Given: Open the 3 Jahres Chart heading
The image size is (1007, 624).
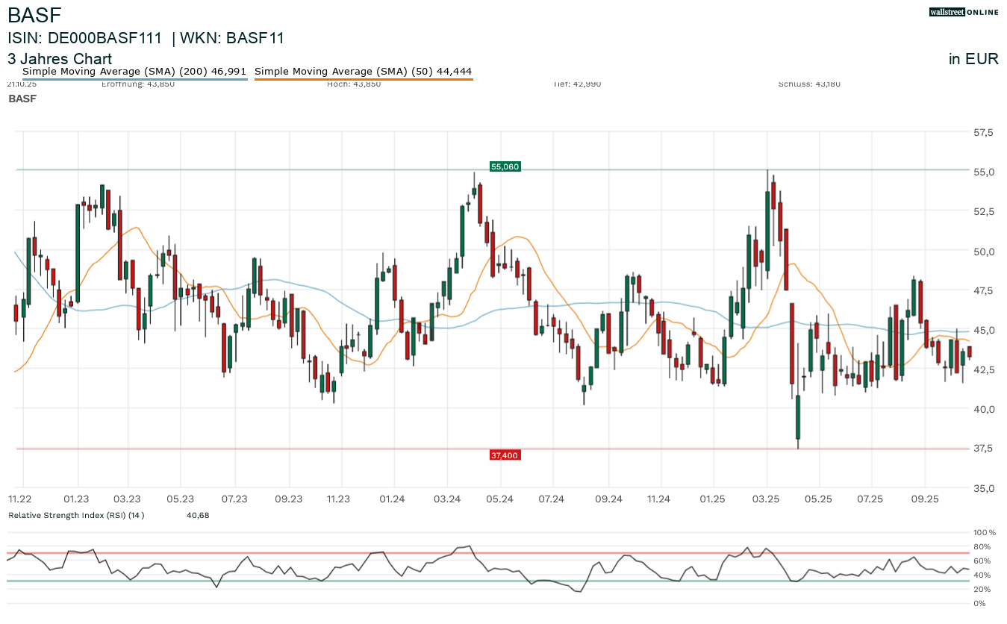Looking at the screenshot, I should pos(60,59).
